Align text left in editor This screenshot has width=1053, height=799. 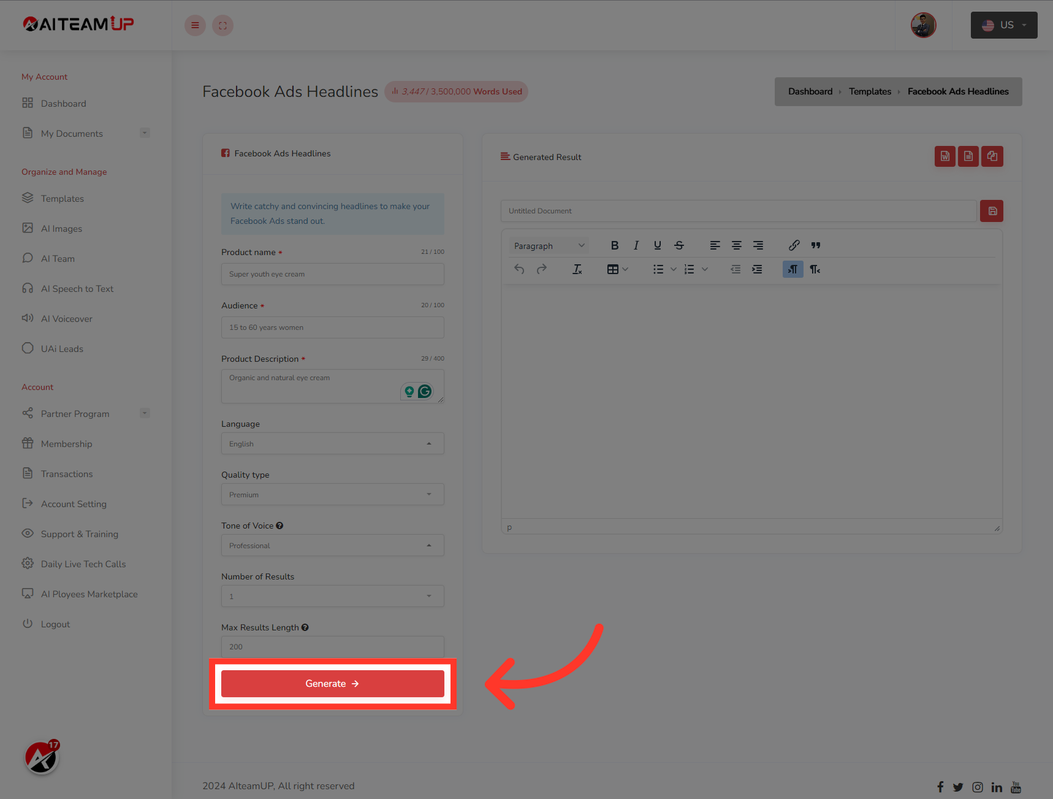(715, 245)
